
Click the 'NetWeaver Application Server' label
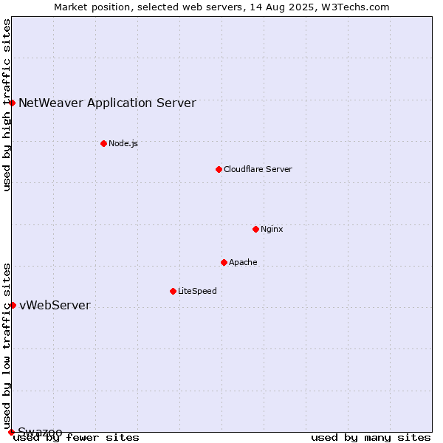pos(107,103)
